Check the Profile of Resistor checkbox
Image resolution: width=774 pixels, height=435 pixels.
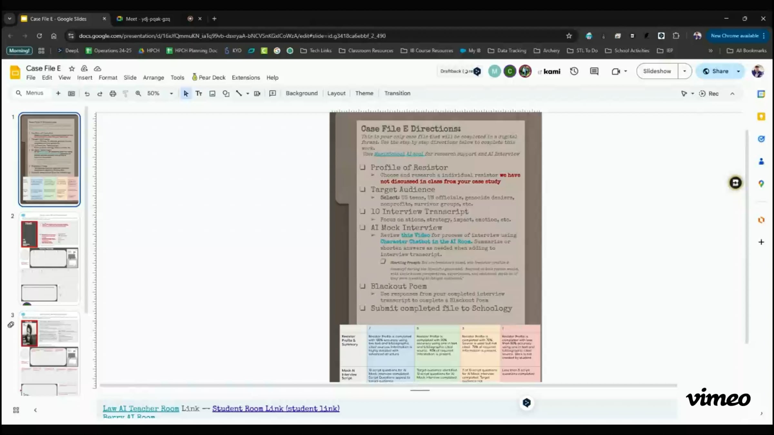(x=363, y=167)
